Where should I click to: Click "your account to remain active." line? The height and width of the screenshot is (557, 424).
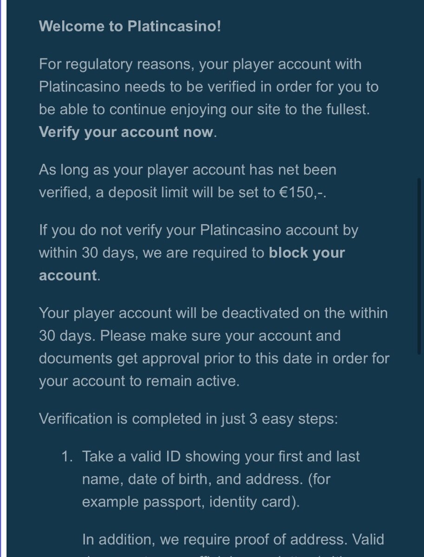(139, 382)
